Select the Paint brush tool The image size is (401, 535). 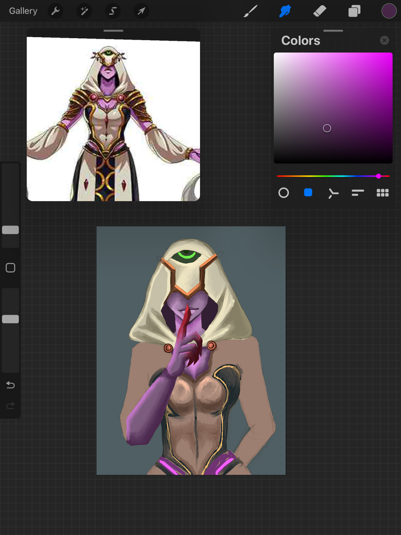(x=251, y=11)
